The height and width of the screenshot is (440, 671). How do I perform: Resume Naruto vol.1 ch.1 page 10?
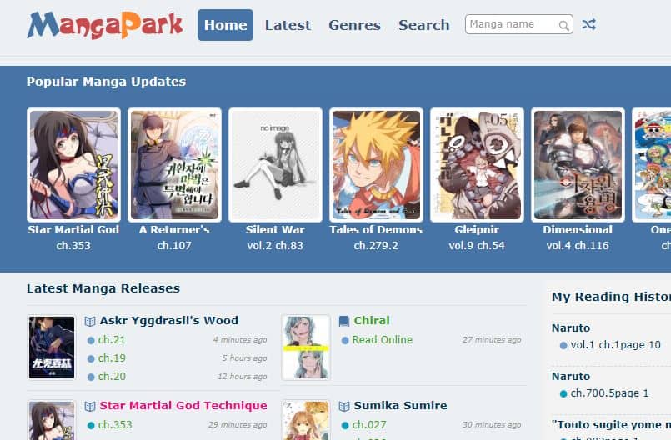[615, 345]
